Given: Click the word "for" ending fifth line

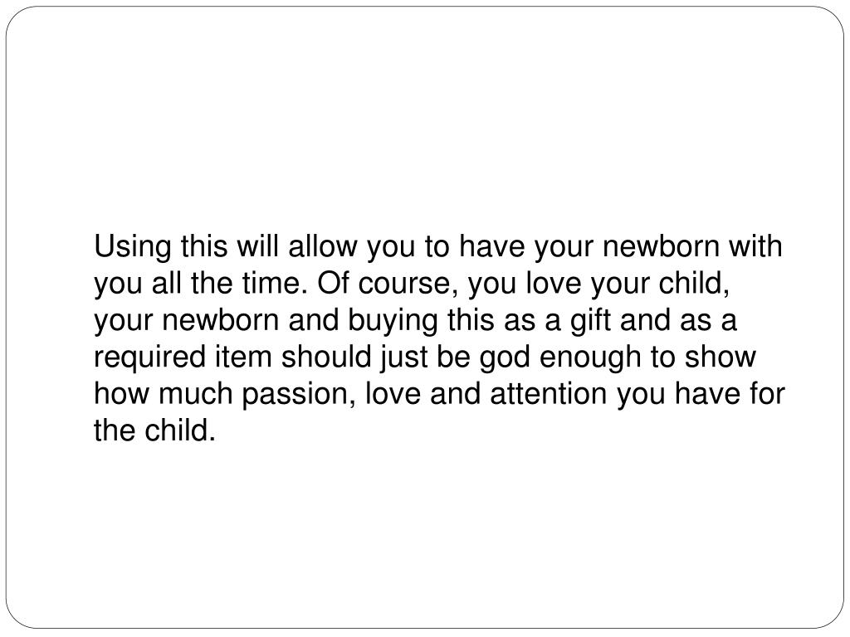Looking at the screenshot, I should (x=767, y=394).
